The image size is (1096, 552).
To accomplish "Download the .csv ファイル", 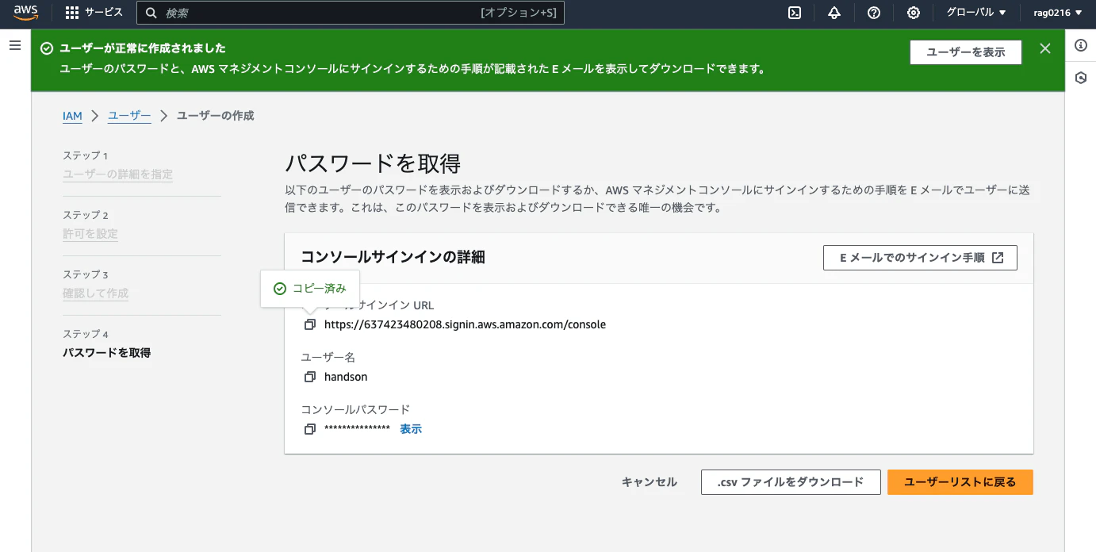I will (791, 482).
